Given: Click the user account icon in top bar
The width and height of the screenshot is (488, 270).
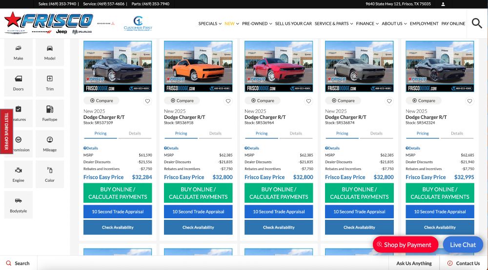Looking at the screenshot, I should (443, 4).
